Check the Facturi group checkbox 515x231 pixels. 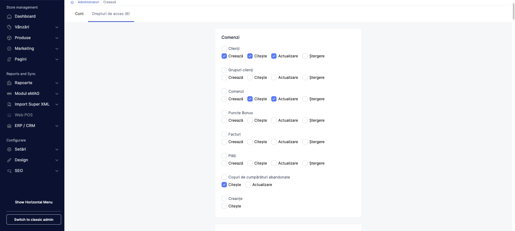click(224, 134)
